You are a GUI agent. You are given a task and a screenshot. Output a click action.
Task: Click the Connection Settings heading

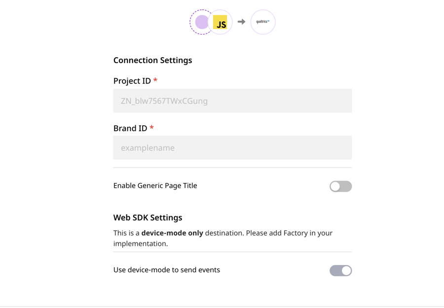[x=152, y=60]
